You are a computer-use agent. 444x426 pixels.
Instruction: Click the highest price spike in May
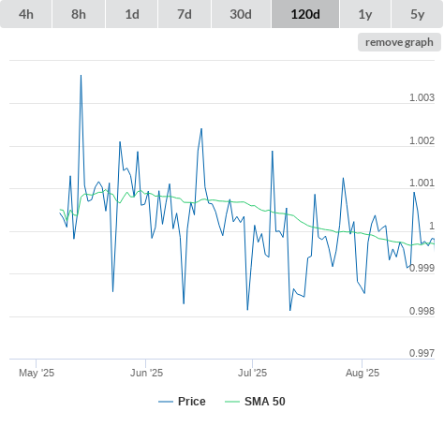(x=81, y=75)
